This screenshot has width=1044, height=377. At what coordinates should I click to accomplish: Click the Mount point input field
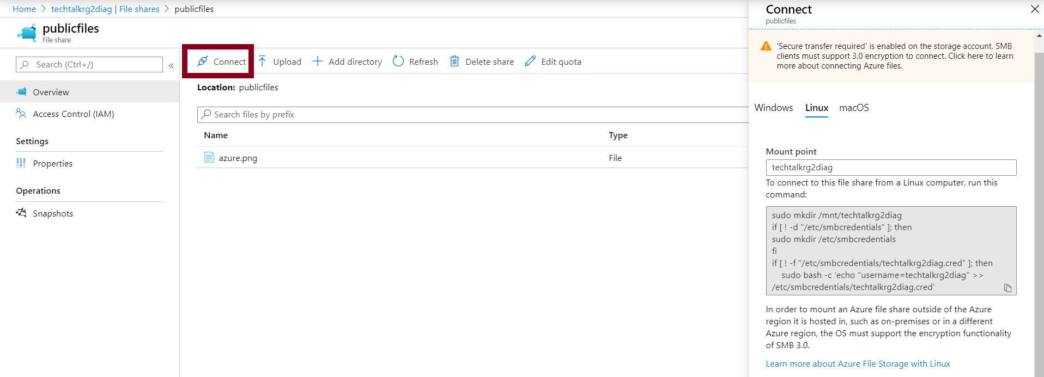click(x=891, y=168)
